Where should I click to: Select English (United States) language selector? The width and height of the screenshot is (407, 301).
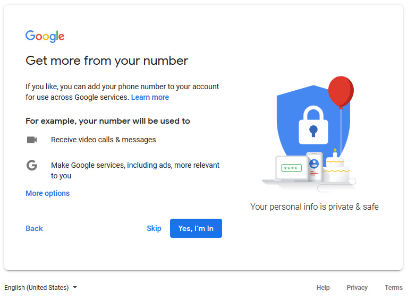[x=41, y=288]
